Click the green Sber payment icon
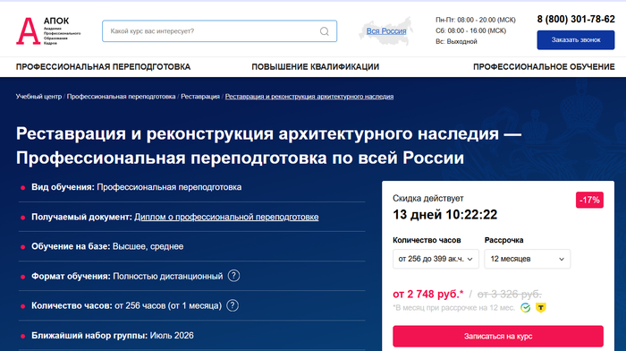The image size is (626, 351). [x=526, y=307]
